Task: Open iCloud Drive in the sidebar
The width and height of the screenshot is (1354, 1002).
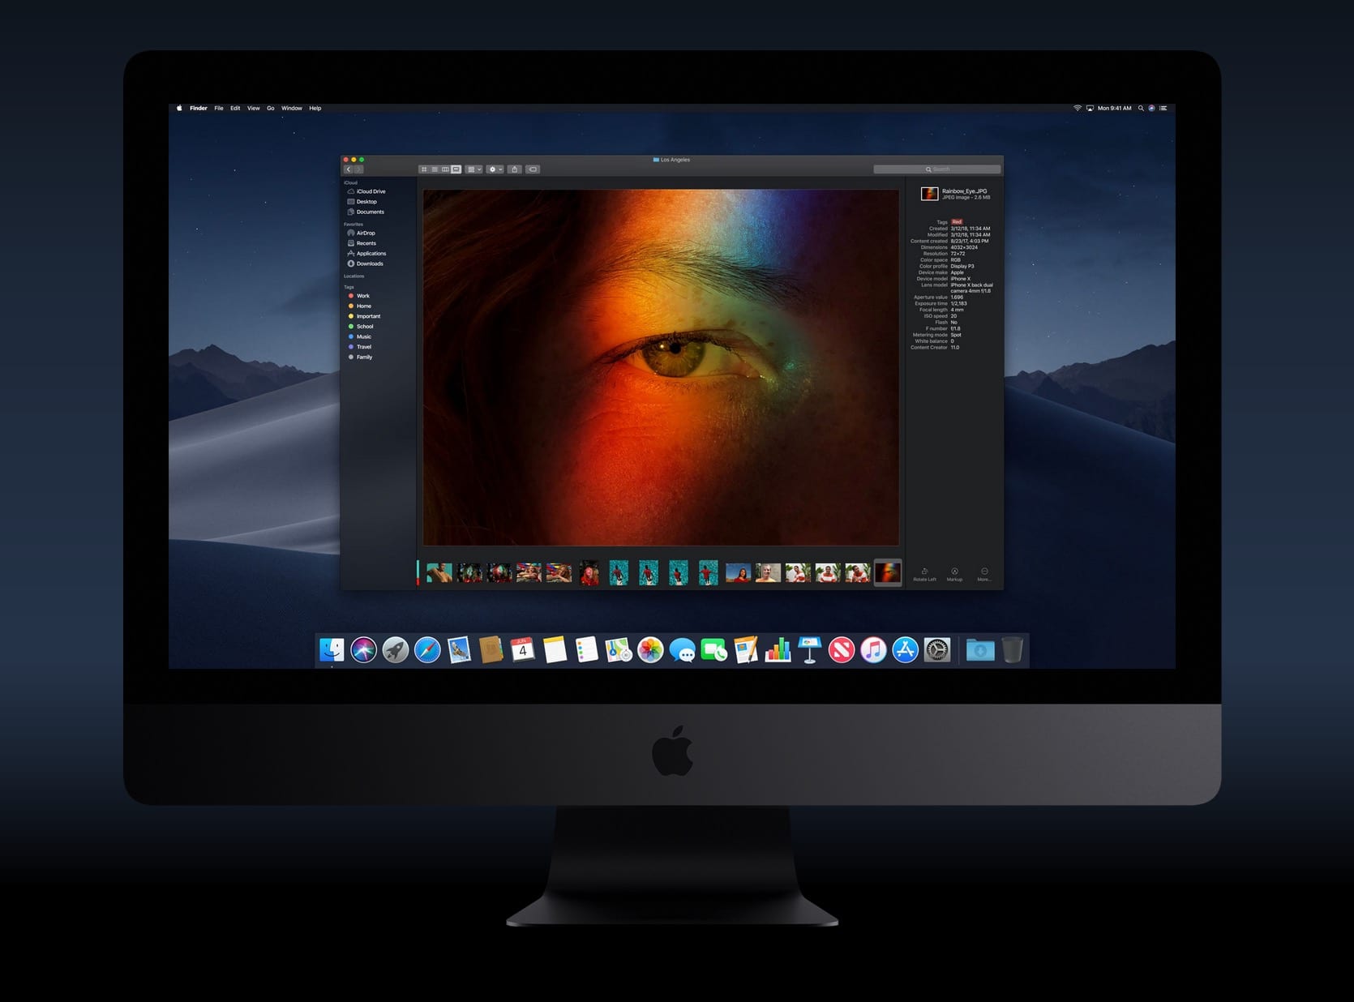Action: [366, 191]
